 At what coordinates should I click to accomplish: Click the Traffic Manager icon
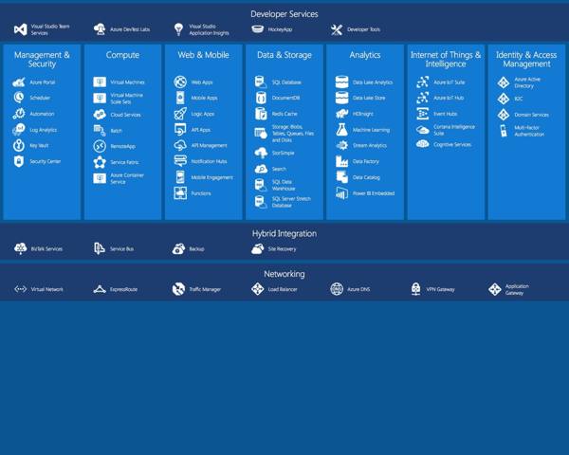(x=178, y=289)
